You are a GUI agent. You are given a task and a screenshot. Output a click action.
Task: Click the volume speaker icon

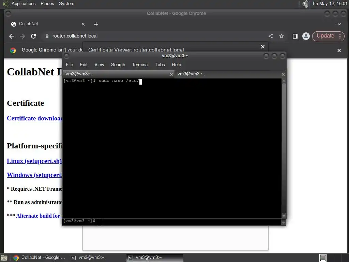tap(306, 4)
